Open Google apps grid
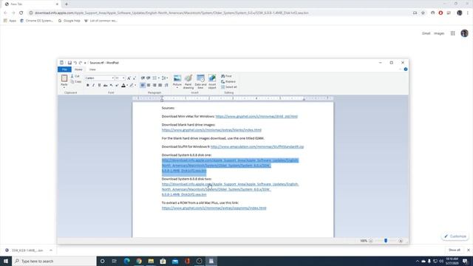The height and width of the screenshot is (266, 473). pos(453,33)
